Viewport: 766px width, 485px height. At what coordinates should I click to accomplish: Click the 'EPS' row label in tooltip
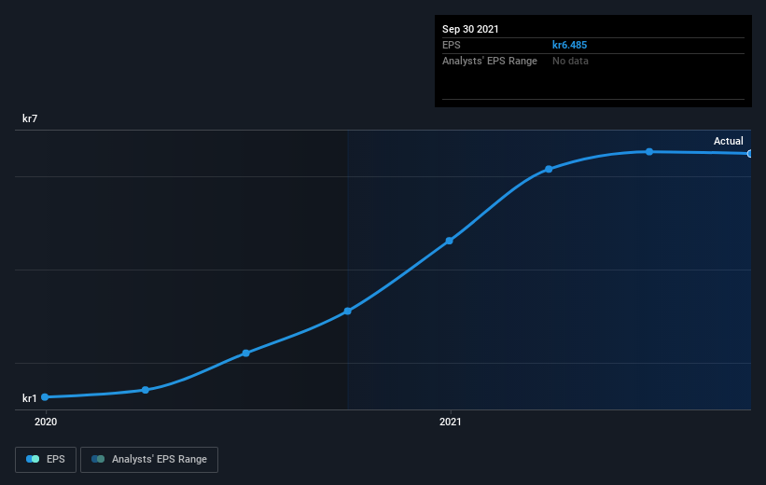tap(452, 45)
